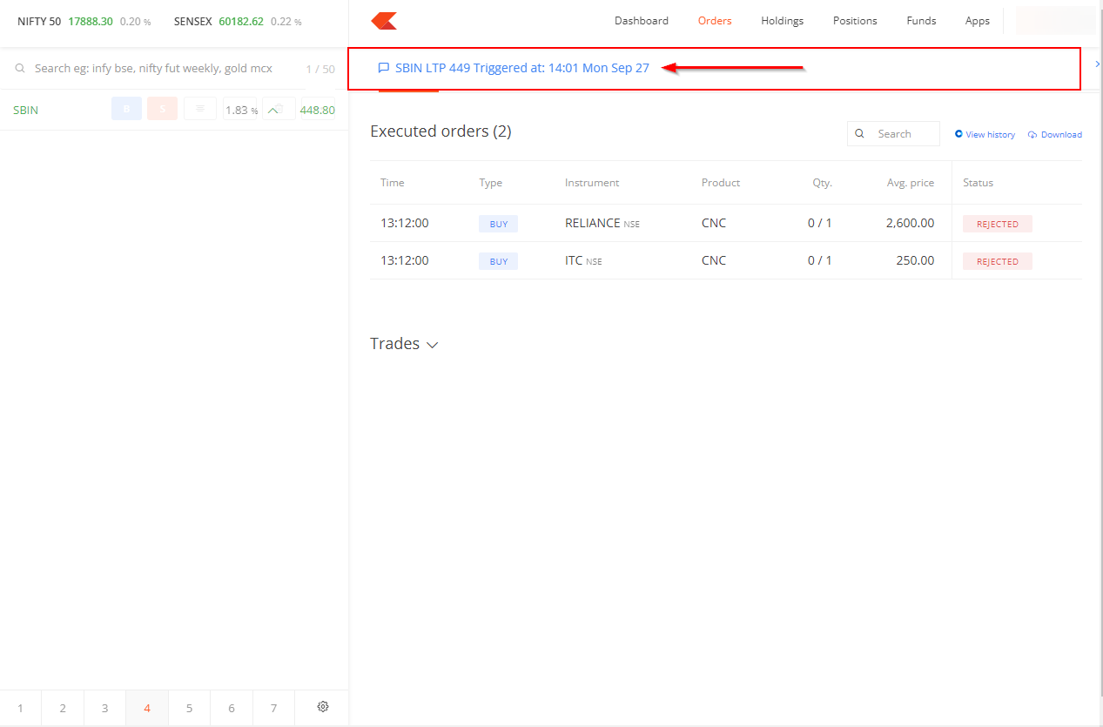The width and height of the screenshot is (1103, 727).
Task: Switch to marketwatch tab 7
Action: tap(274, 708)
